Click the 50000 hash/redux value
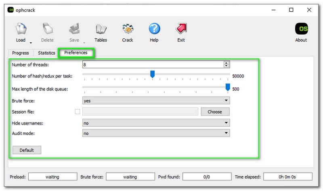Screen dimensions: 323x191 [238, 76]
